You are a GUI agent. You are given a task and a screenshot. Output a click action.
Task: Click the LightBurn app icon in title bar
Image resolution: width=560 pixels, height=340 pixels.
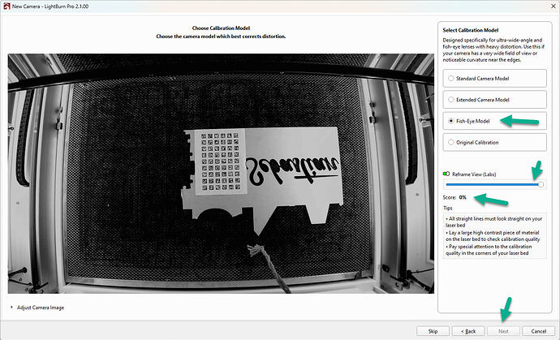point(6,6)
